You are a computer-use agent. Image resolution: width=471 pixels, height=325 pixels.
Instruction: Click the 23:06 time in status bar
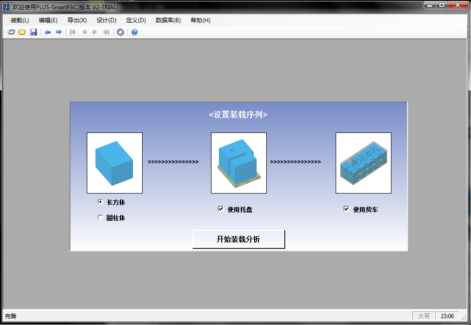tap(447, 316)
